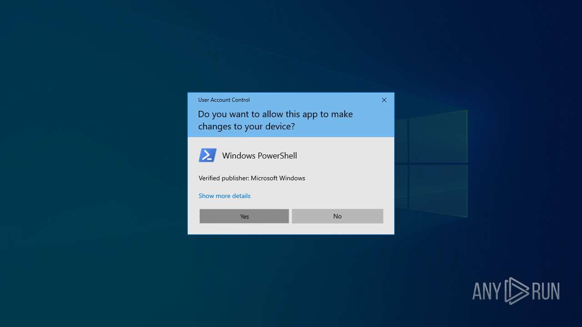Click the User Account Control title
Viewport: 582px width, 327px height.
coord(224,100)
